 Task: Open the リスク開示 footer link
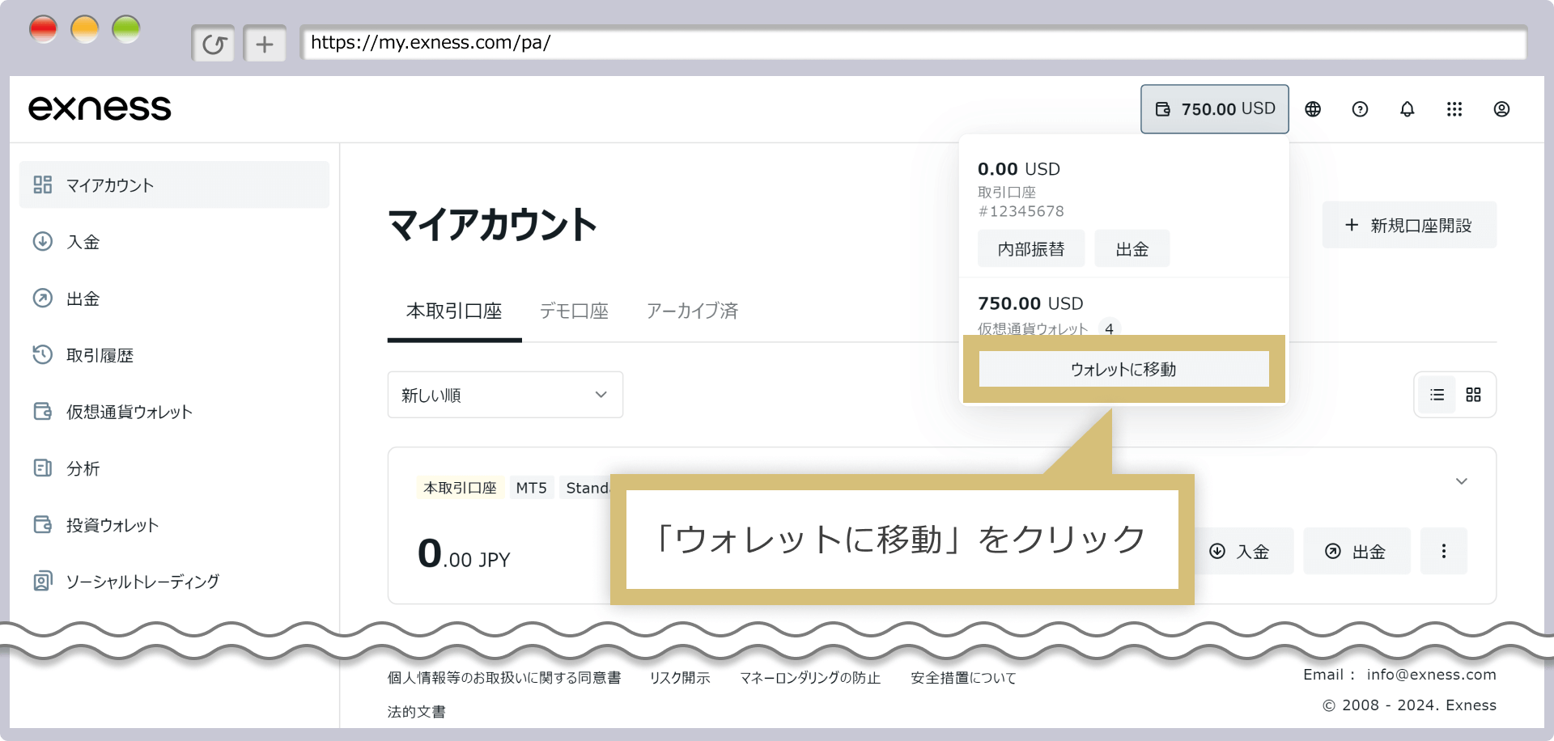tap(680, 678)
